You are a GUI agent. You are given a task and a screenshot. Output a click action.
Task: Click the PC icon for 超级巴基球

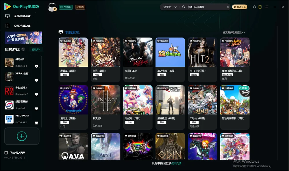(x=36, y=109)
